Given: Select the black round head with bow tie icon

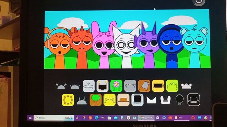Looking at the screenshot, I should click(x=179, y=99).
